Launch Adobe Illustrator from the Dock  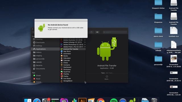82,100
